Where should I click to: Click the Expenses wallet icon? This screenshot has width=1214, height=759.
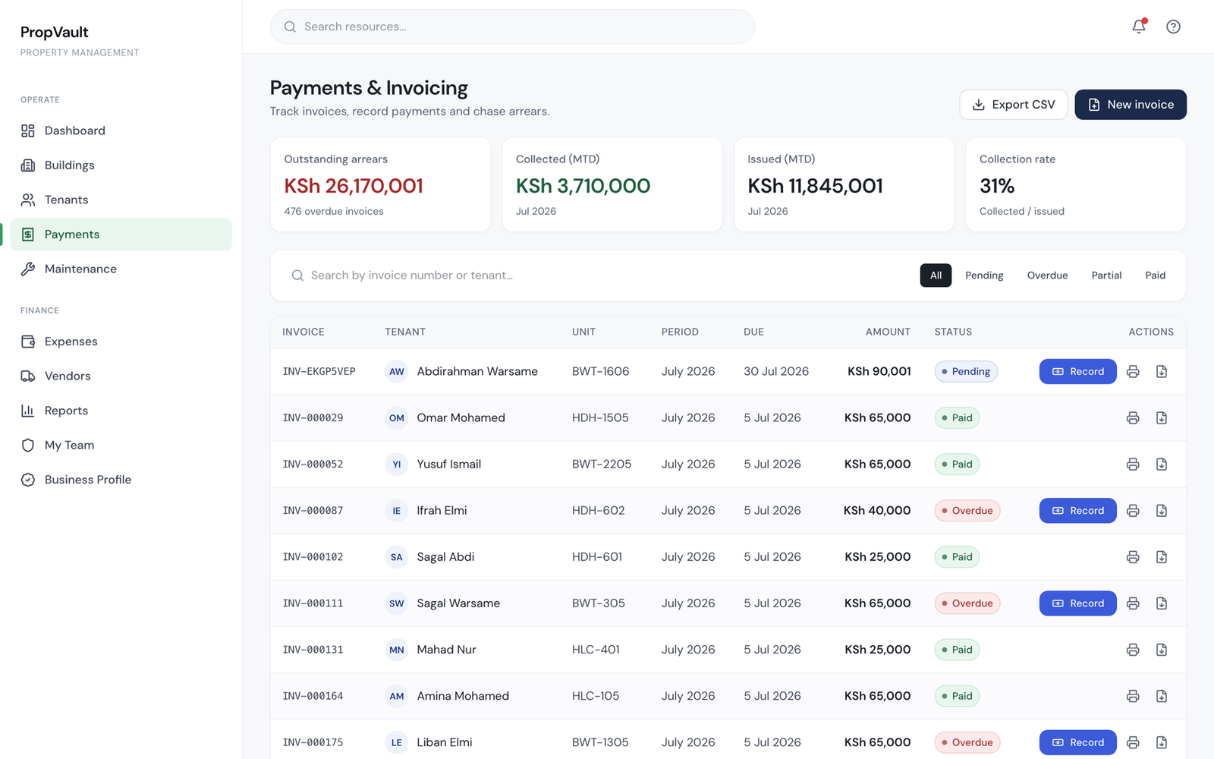click(x=28, y=342)
